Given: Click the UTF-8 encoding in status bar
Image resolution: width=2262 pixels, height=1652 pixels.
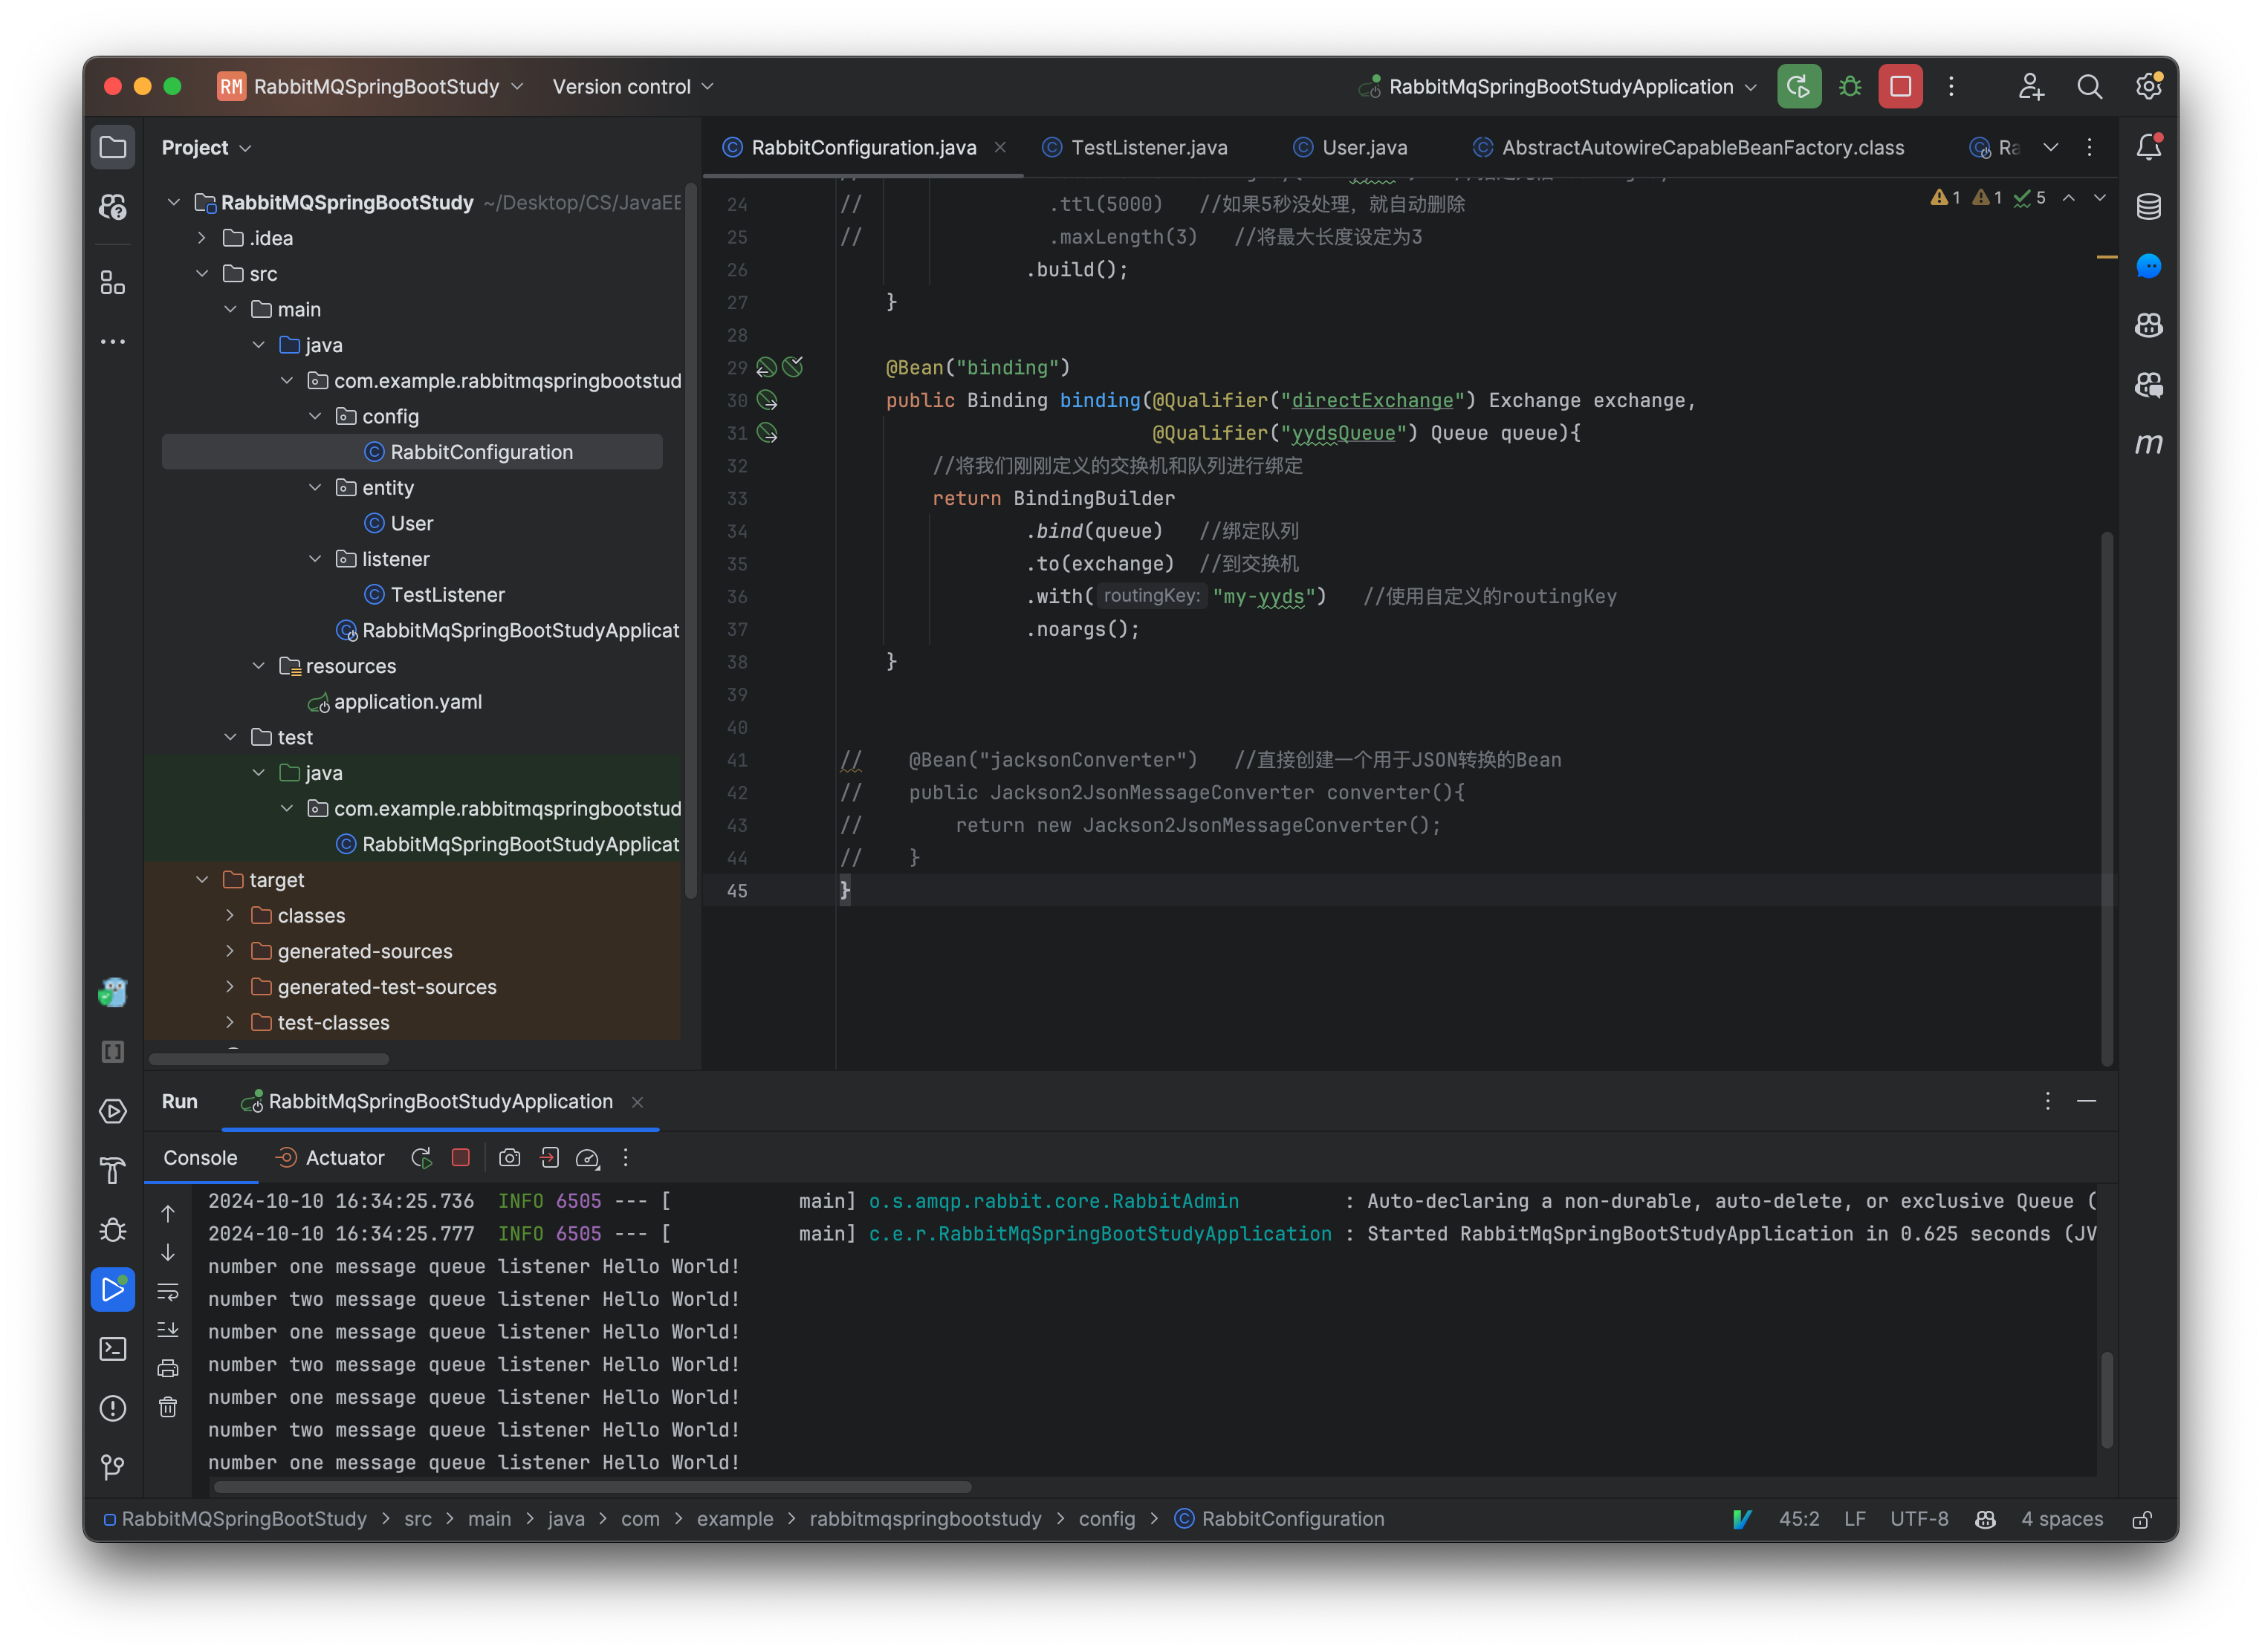Looking at the screenshot, I should click(1918, 1519).
